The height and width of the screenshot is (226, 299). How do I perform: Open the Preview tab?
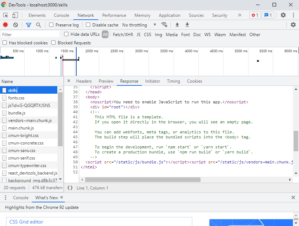pyautogui.click(x=106, y=81)
